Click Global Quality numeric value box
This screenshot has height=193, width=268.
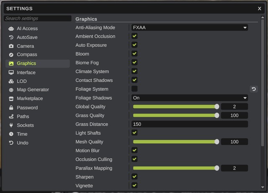pyautogui.click(x=234, y=107)
